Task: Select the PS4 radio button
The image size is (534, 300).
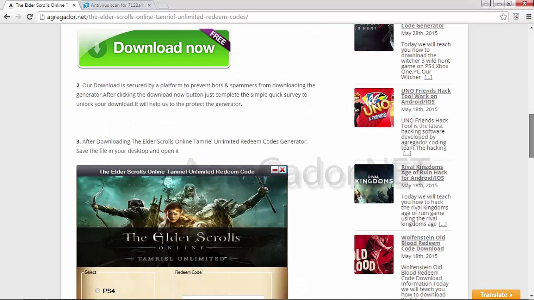Action: pos(98,291)
